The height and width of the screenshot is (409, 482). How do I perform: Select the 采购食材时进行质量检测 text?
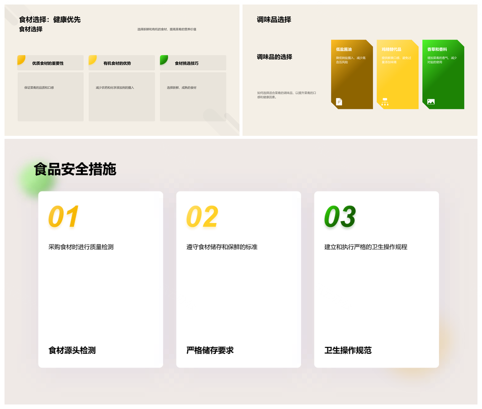81,247
